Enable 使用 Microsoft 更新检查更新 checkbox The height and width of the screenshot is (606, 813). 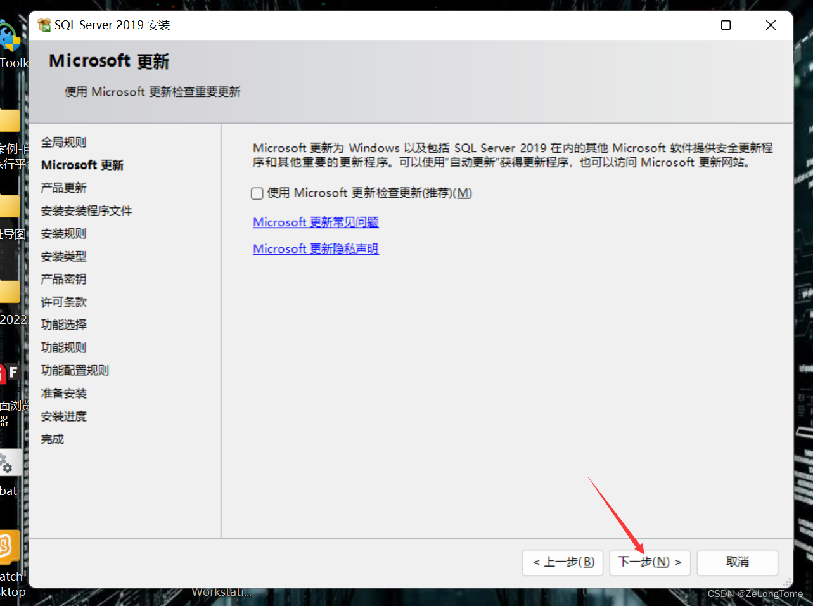tap(257, 193)
